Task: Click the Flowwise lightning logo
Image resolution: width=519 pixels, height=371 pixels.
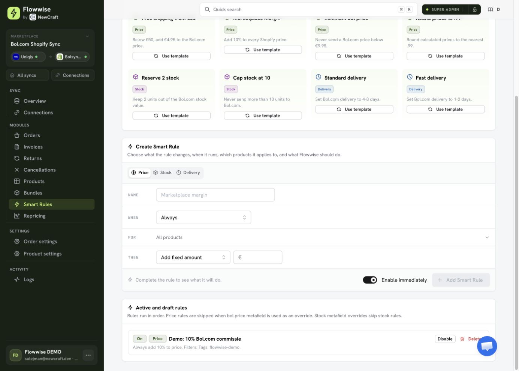Action: click(x=13, y=13)
